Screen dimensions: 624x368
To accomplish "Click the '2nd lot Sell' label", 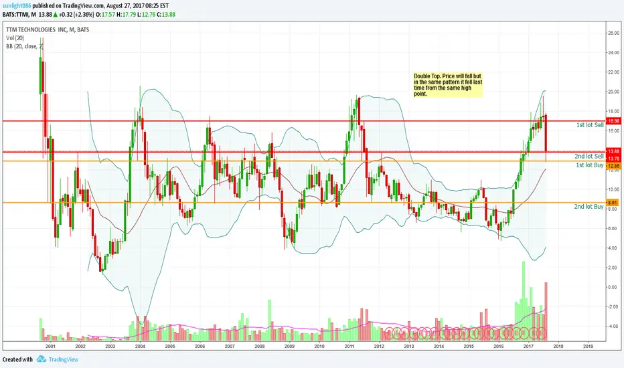I will (x=589, y=157).
